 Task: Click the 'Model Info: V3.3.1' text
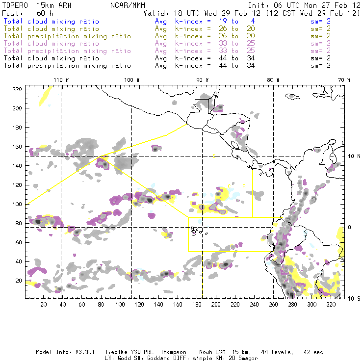65,352
